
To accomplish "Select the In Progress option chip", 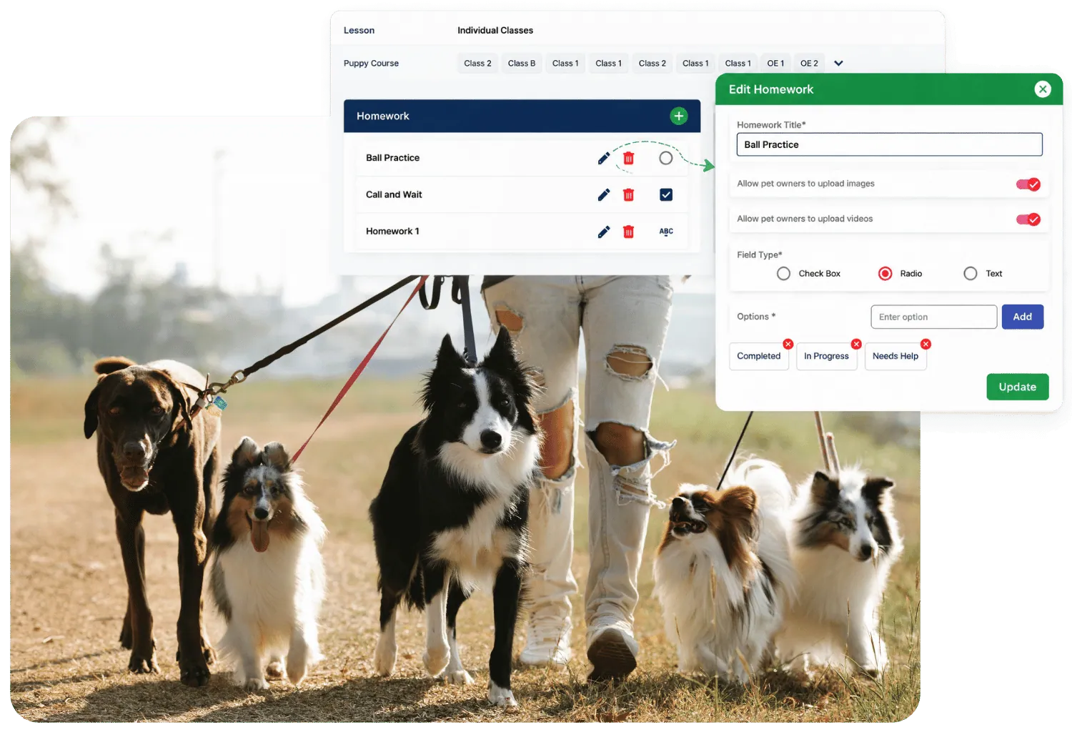I will pos(827,356).
